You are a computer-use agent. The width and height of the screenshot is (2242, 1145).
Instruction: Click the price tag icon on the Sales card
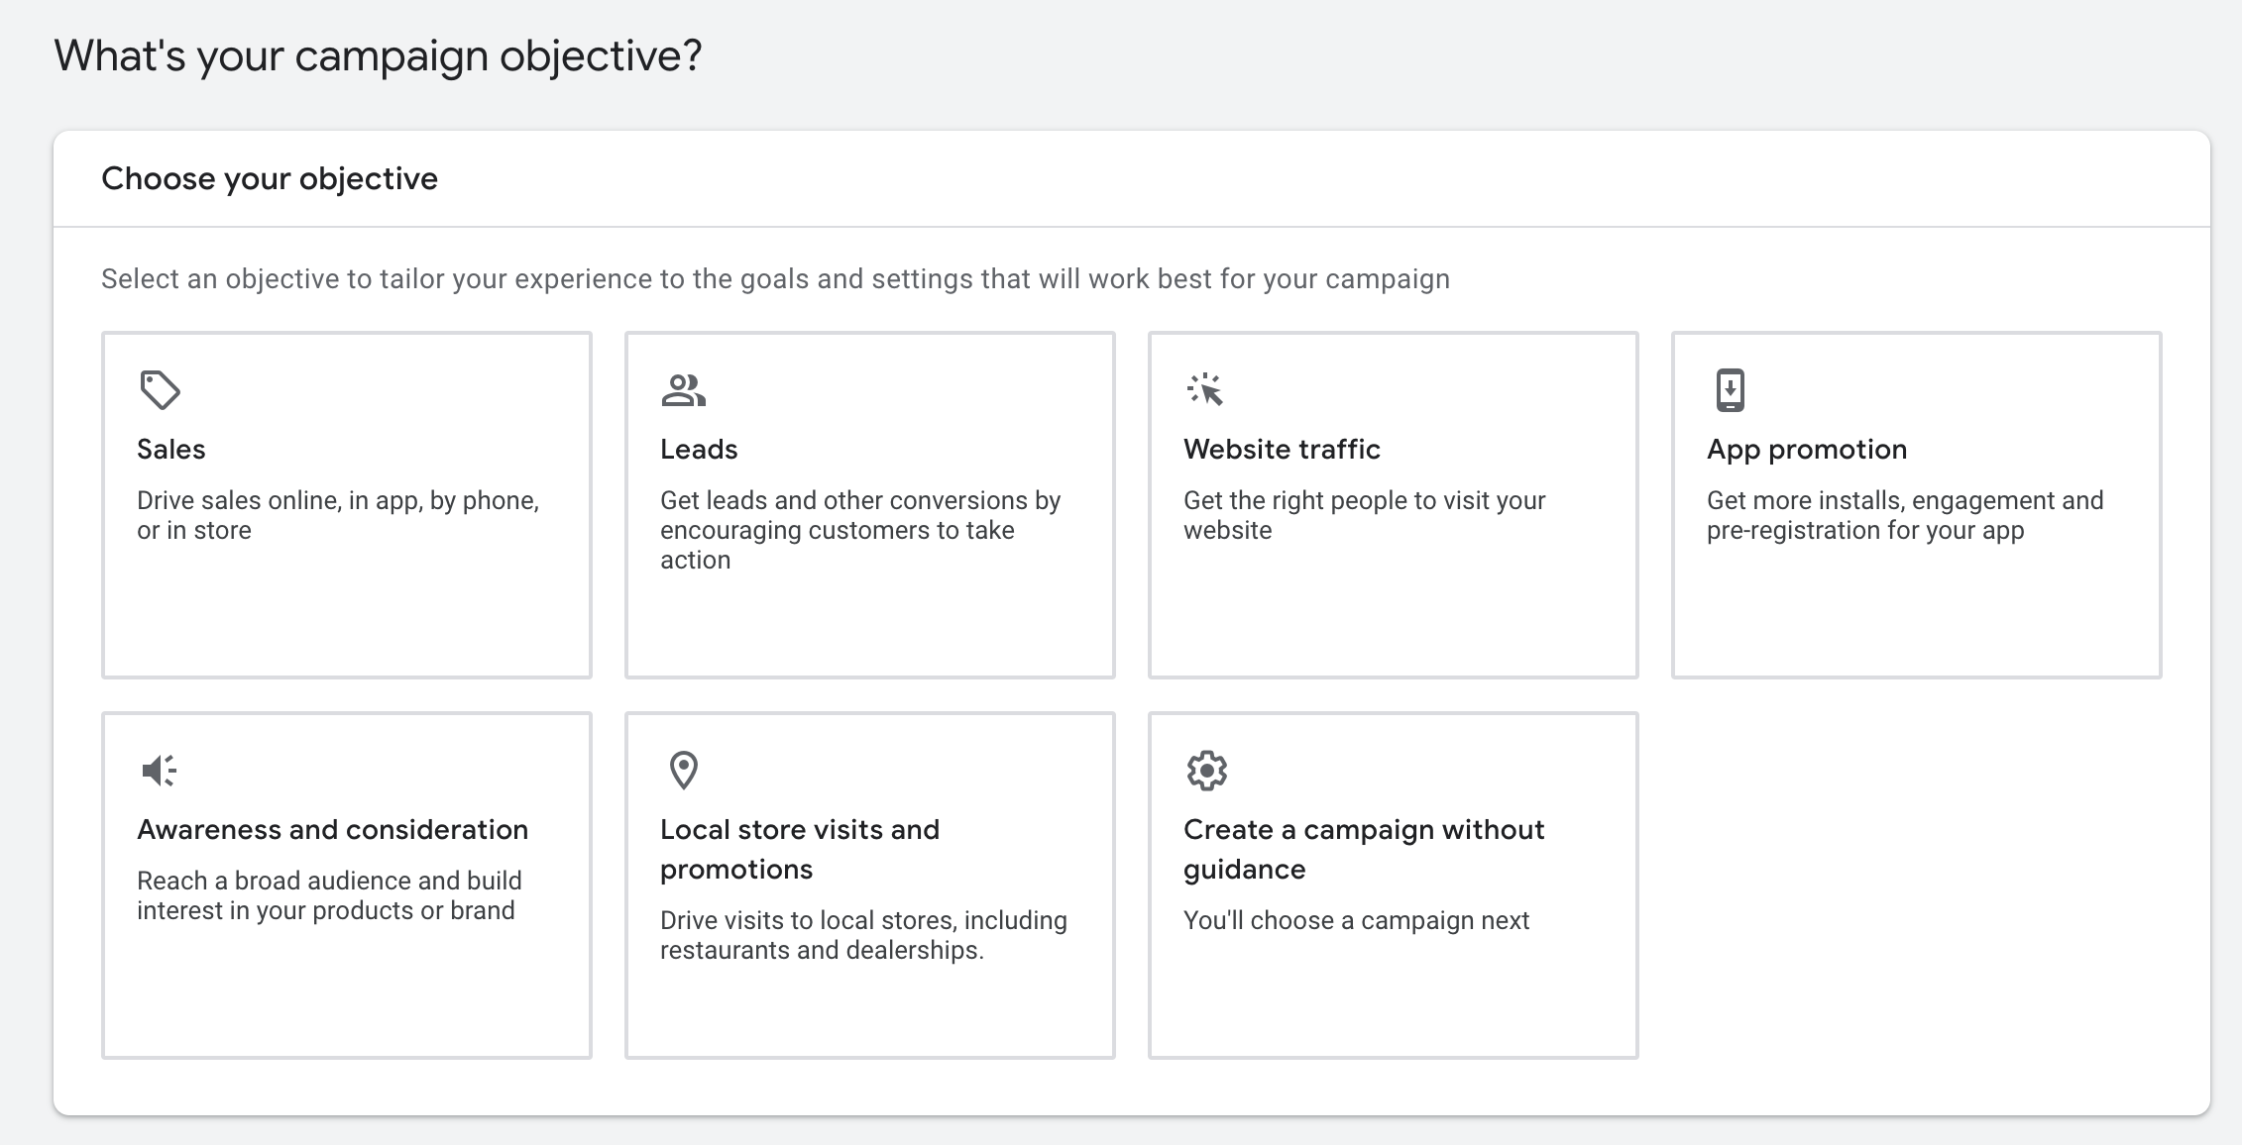pos(162,389)
